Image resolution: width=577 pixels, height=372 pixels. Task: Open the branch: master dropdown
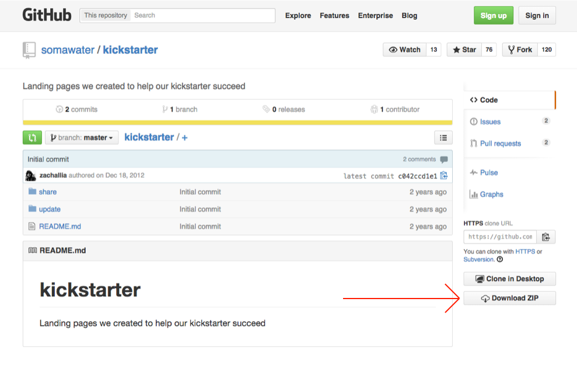point(82,138)
